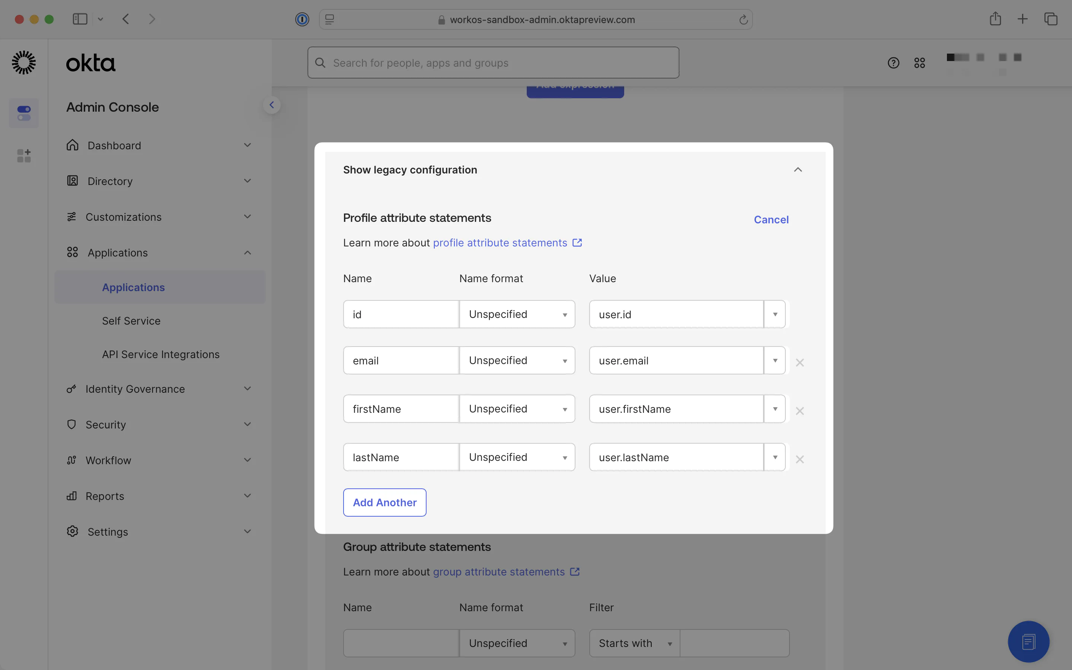Viewport: 1072px width, 670px height.
Task: Click the Add Another button
Action: point(385,502)
